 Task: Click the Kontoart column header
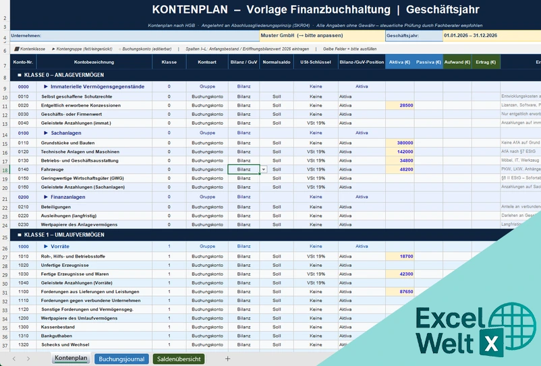click(207, 62)
